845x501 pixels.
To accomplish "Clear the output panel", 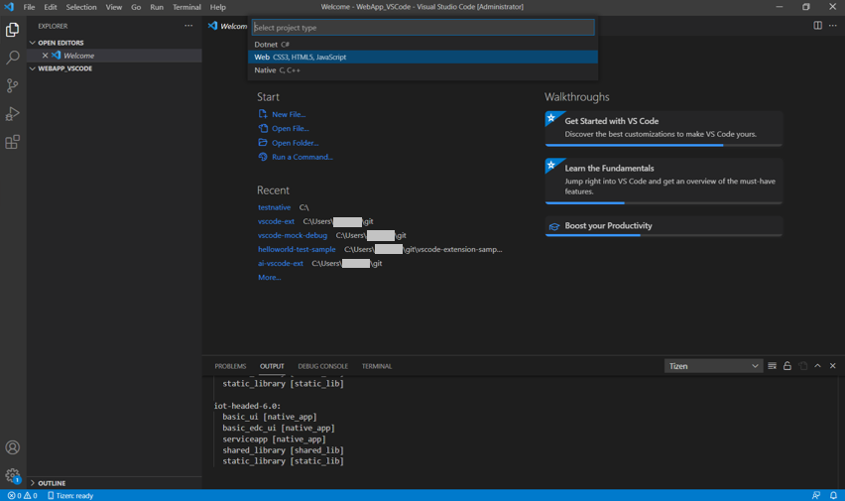I will (x=773, y=366).
